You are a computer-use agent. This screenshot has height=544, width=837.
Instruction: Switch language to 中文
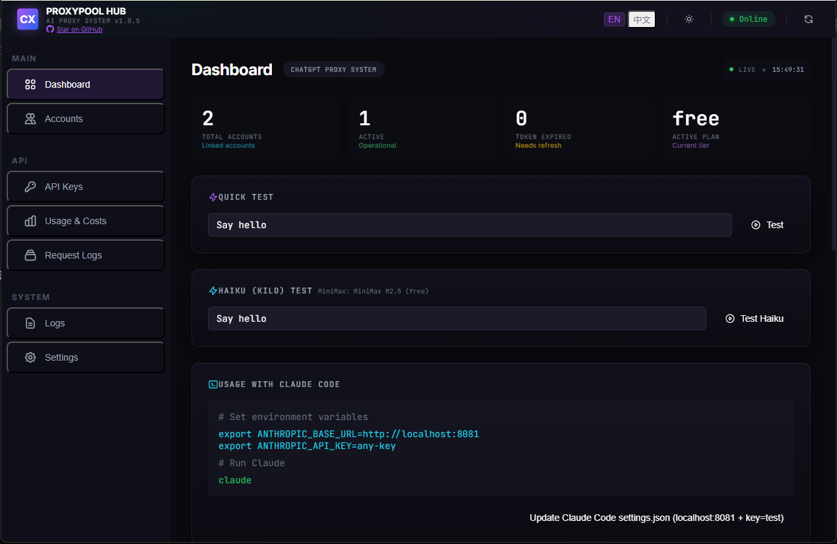pos(641,19)
